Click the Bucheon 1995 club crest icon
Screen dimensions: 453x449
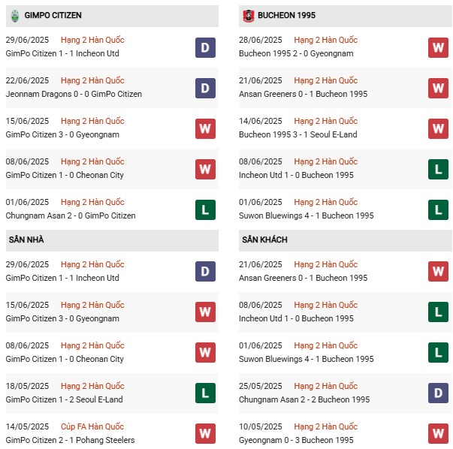click(248, 16)
